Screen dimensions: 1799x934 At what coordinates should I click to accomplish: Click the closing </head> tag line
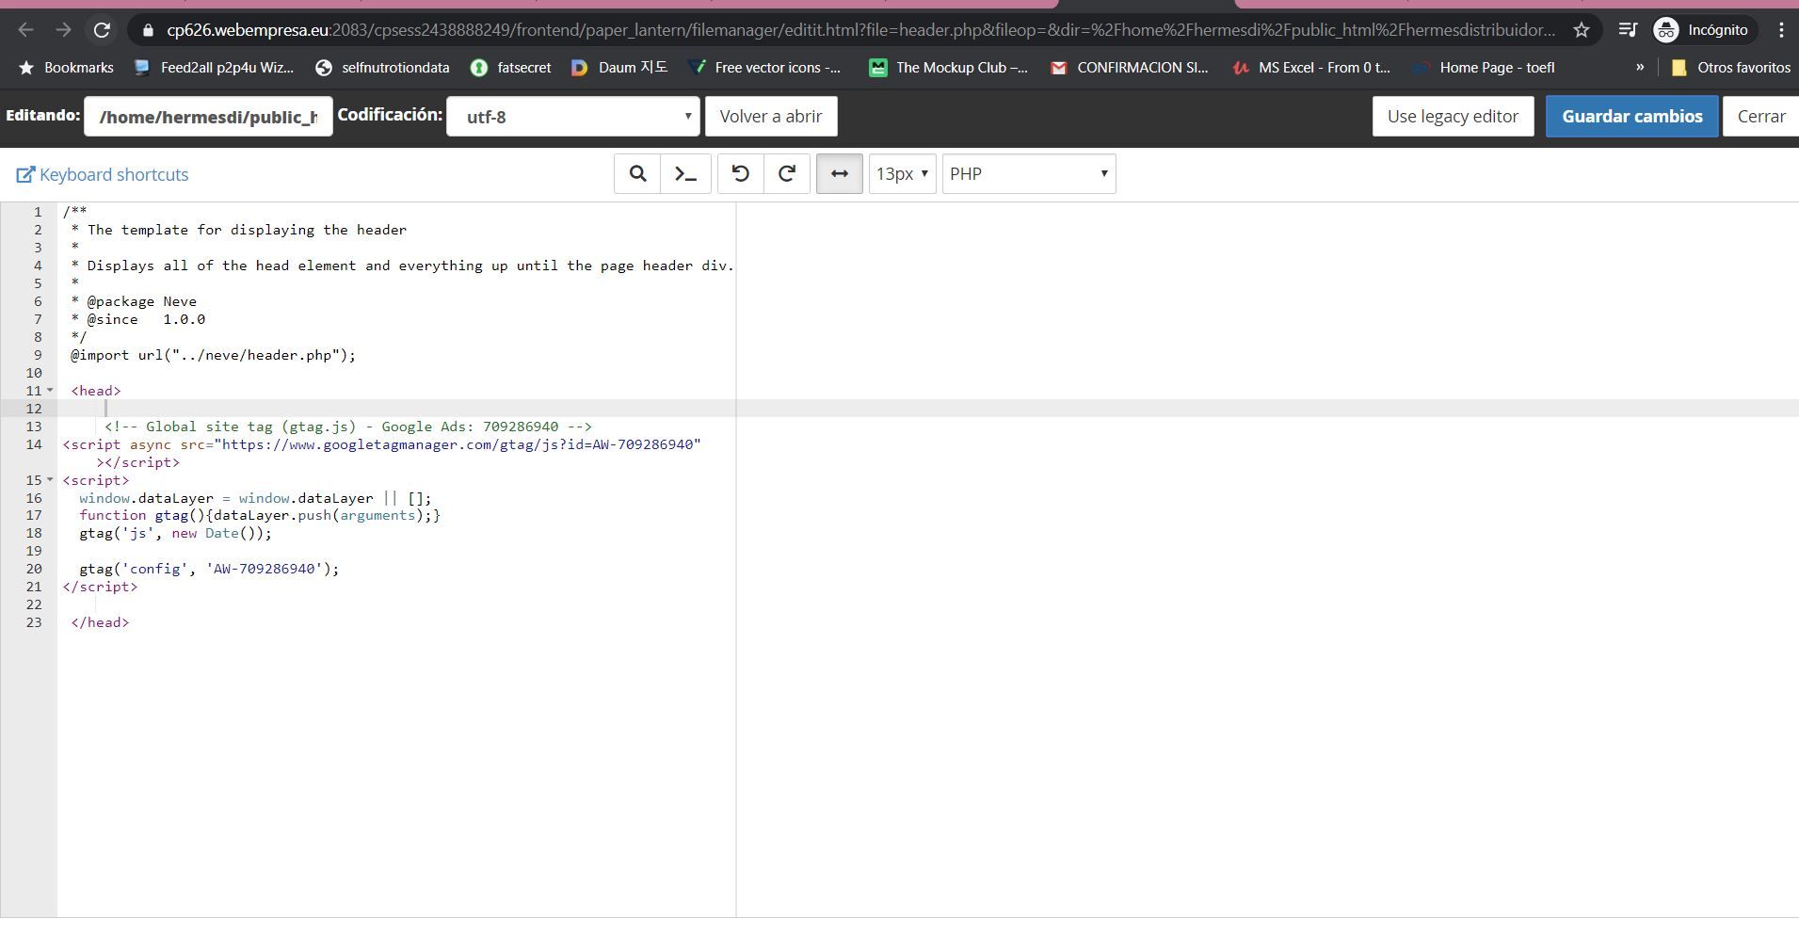tap(100, 622)
